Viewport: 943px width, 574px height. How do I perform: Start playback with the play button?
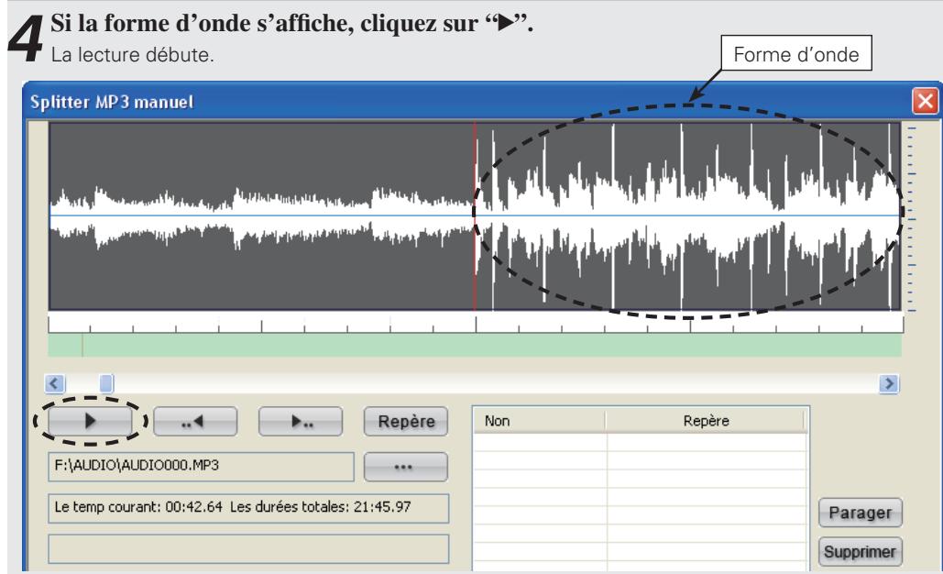click(90, 421)
